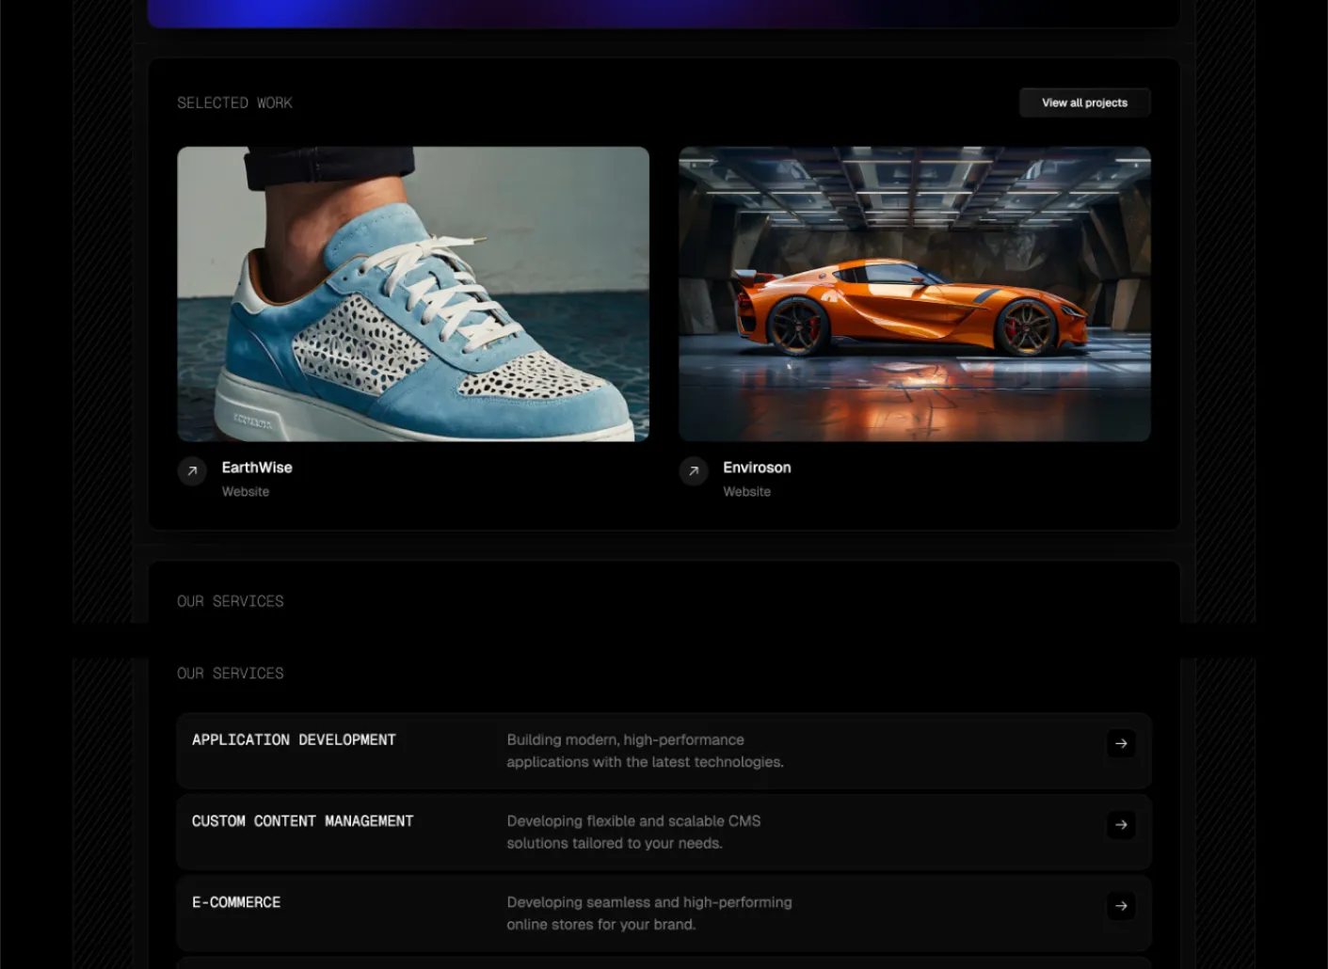Click the SELECTED WORK section heading
This screenshot has height=969, width=1328.
234,103
